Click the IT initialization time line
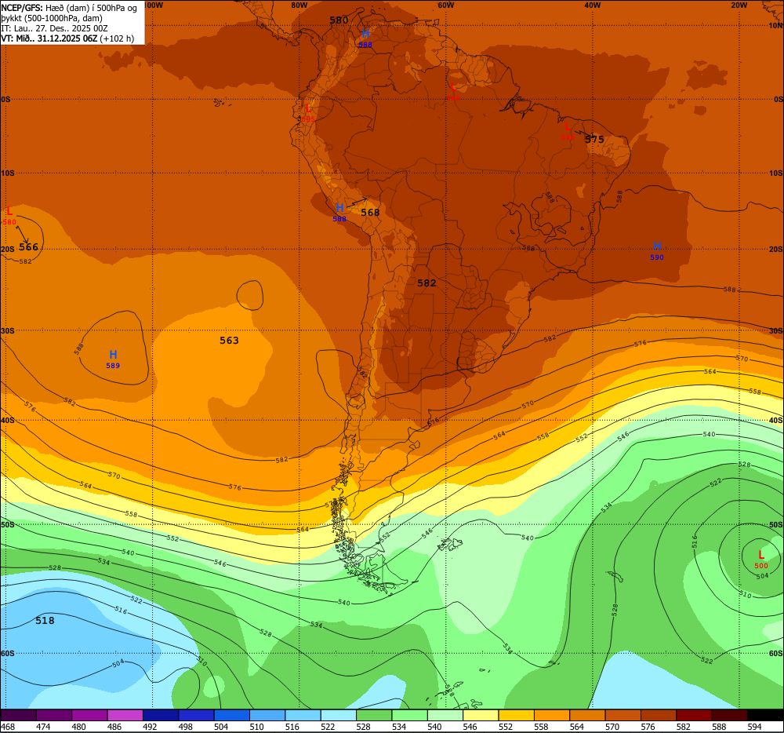The height and width of the screenshot is (733, 784). tap(55, 28)
